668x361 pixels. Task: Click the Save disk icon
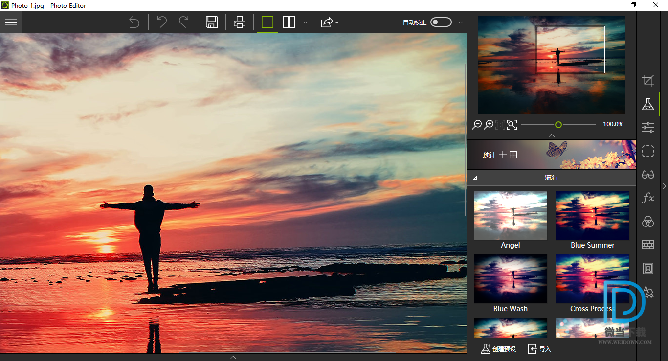click(x=212, y=22)
